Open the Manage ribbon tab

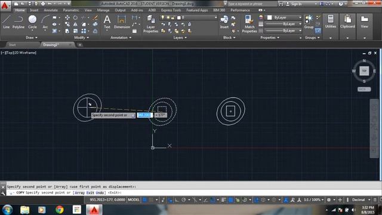pyautogui.click(x=103, y=10)
